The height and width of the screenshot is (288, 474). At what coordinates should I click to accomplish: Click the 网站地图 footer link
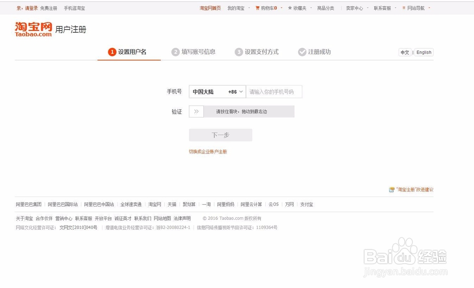click(x=162, y=218)
